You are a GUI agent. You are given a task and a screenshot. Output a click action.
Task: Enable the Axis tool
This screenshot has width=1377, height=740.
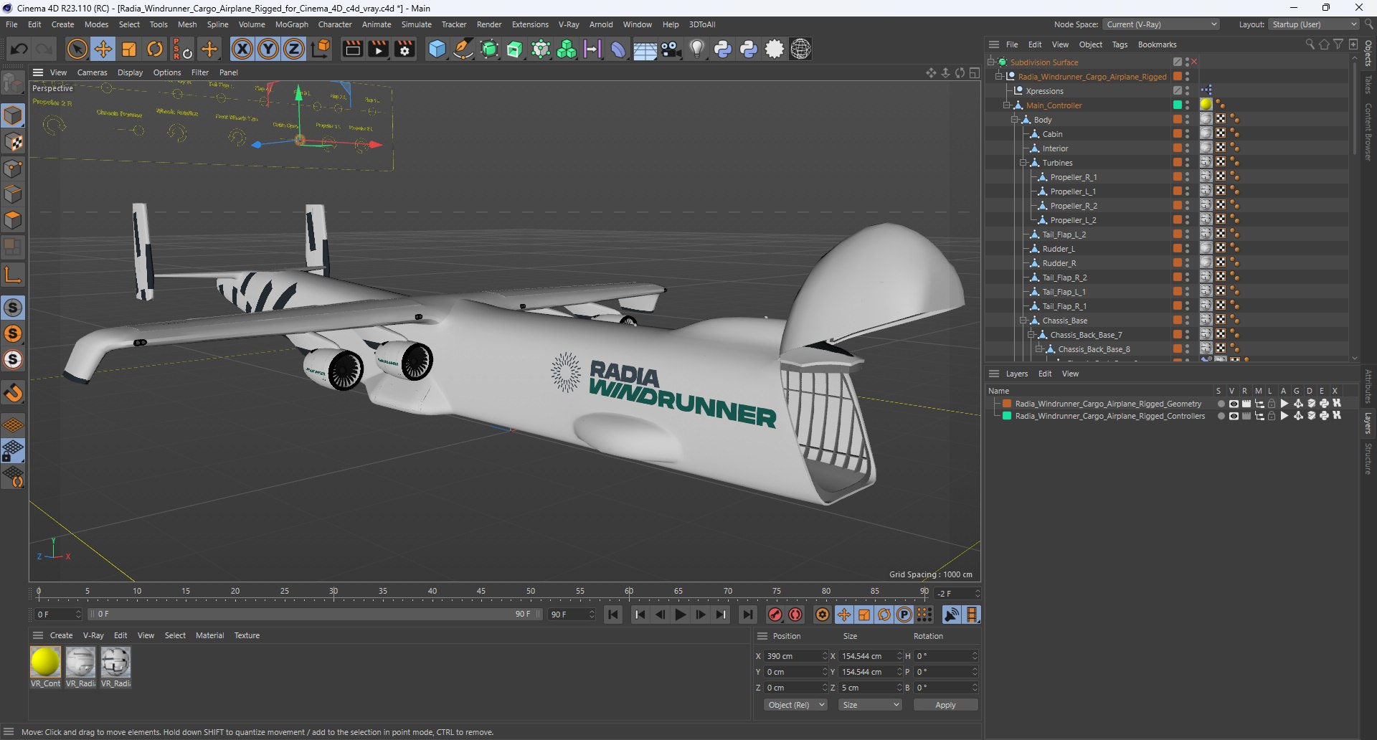[x=13, y=274]
